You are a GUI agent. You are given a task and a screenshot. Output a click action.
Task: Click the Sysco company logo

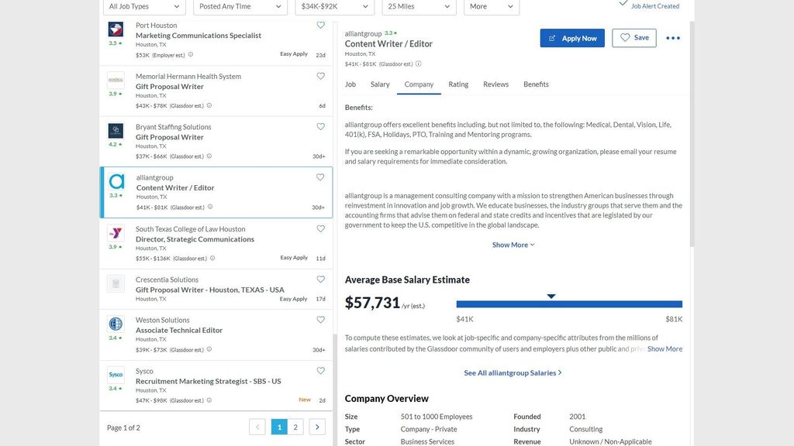[116, 375]
